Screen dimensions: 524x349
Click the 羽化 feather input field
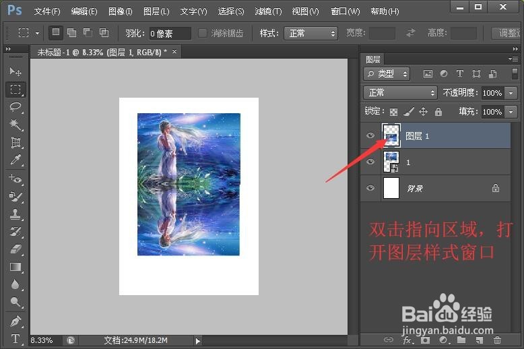click(170, 34)
